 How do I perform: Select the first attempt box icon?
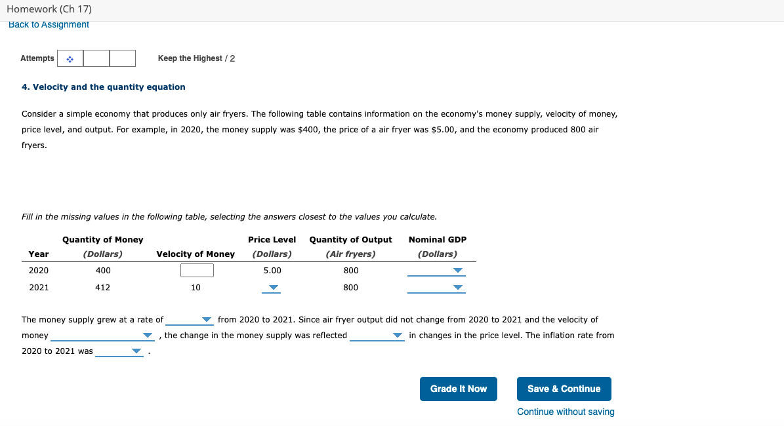pyautogui.click(x=70, y=59)
